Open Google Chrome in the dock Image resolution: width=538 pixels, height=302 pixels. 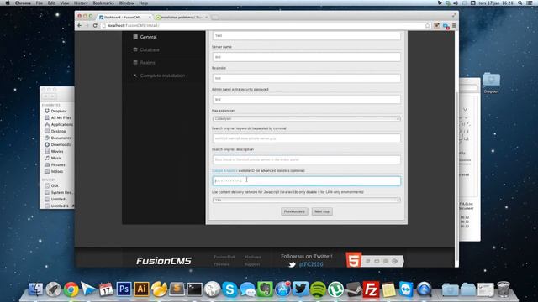pyautogui.click(x=71, y=289)
